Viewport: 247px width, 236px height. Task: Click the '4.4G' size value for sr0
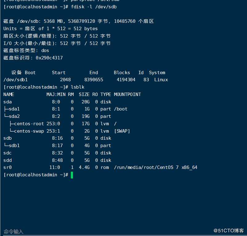click(84, 167)
